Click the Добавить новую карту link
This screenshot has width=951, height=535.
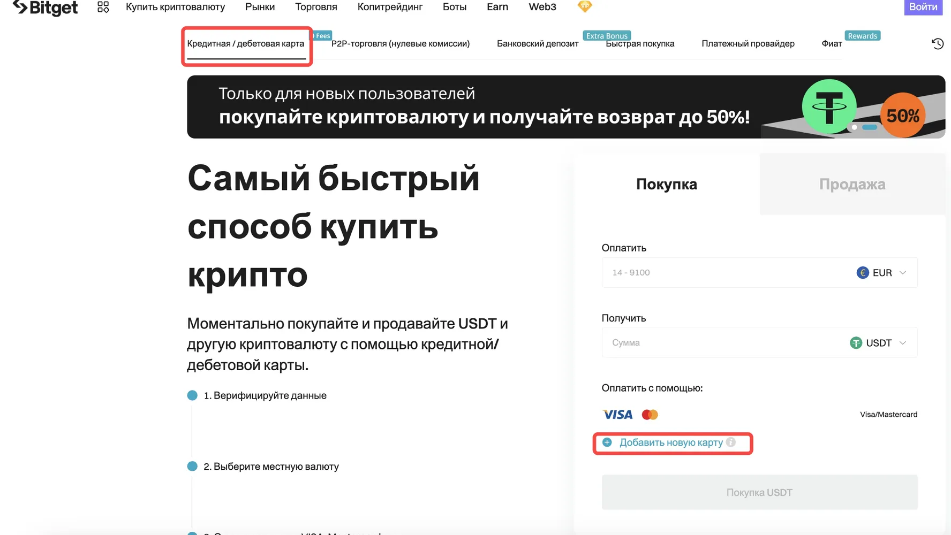pyautogui.click(x=671, y=442)
